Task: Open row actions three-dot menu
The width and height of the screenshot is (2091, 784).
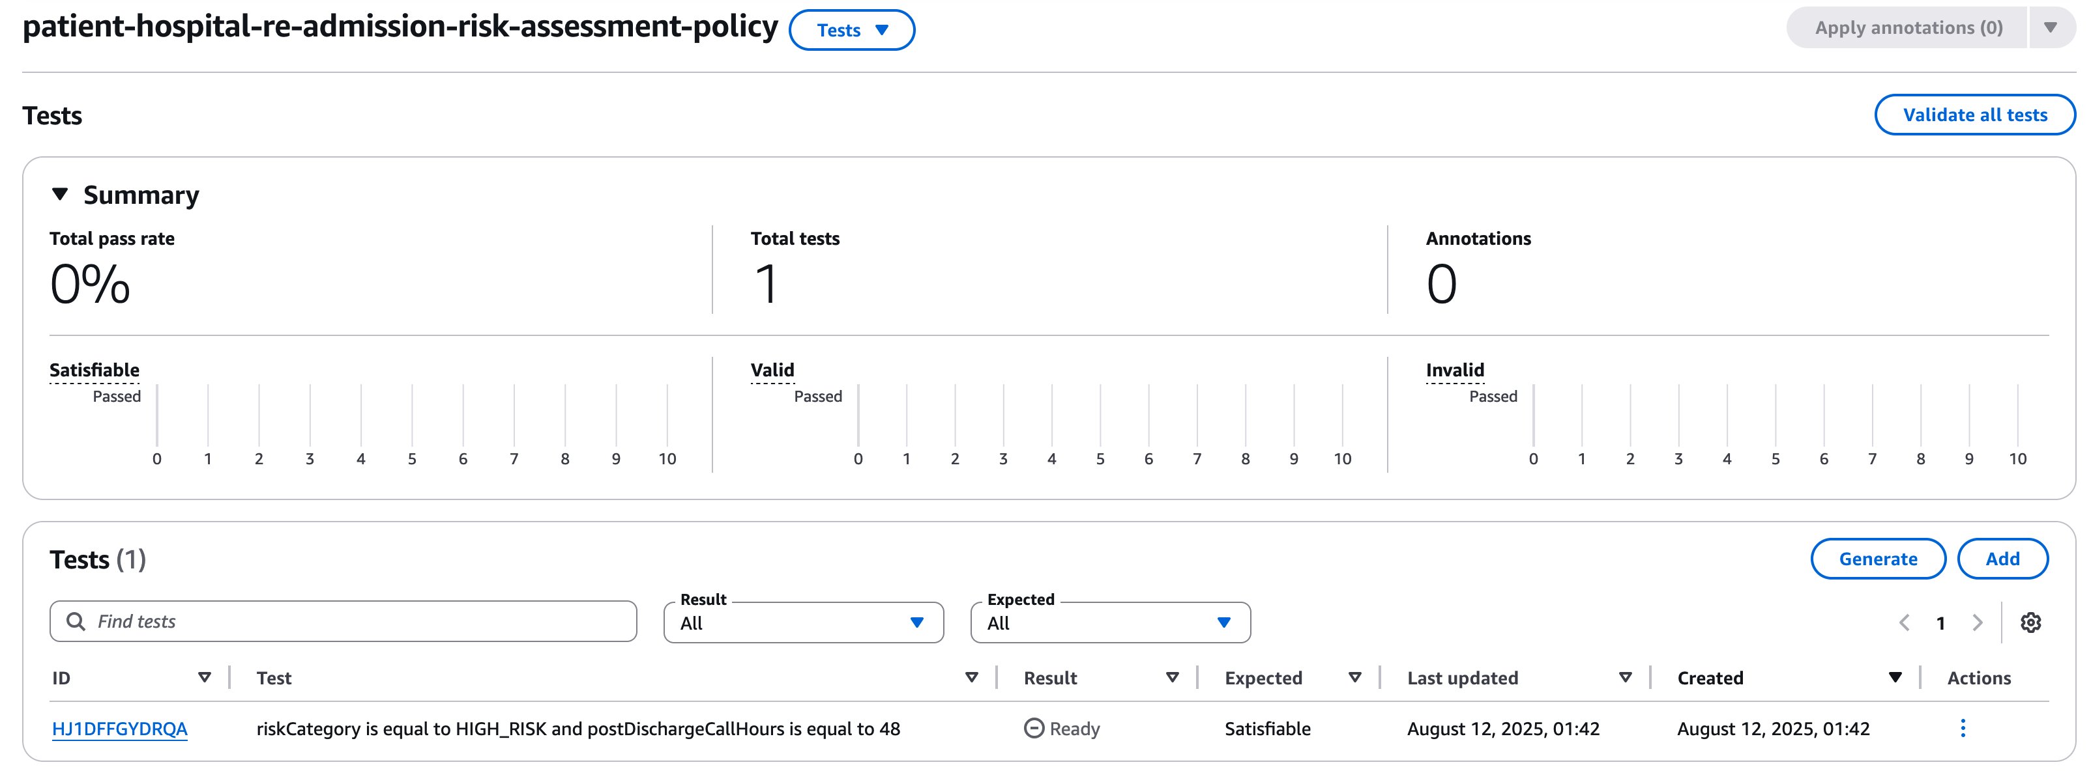Action: tap(1962, 728)
